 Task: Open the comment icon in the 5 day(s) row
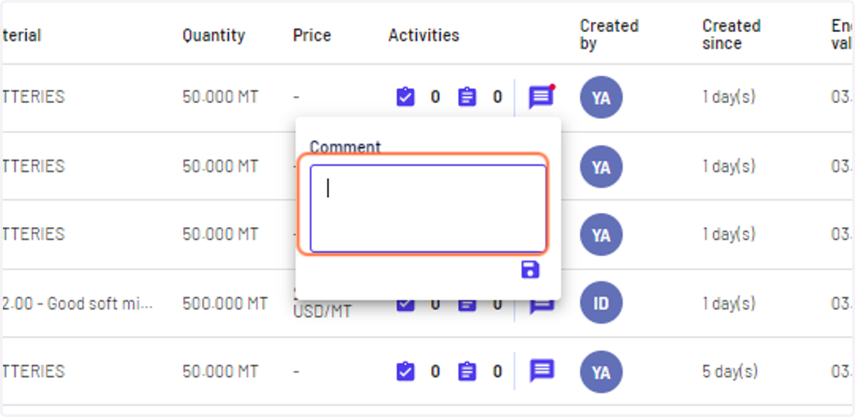pyautogui.click(x=541, y=371)
